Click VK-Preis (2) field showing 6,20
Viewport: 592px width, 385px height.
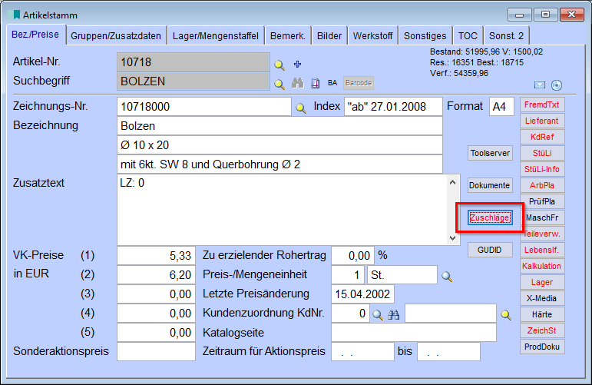156,274
